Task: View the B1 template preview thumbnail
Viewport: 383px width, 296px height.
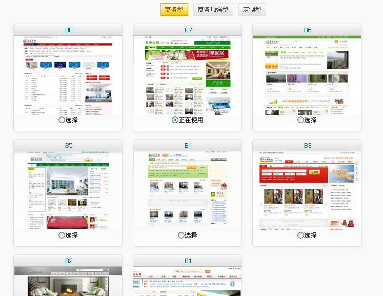Action: click(187, 281)
